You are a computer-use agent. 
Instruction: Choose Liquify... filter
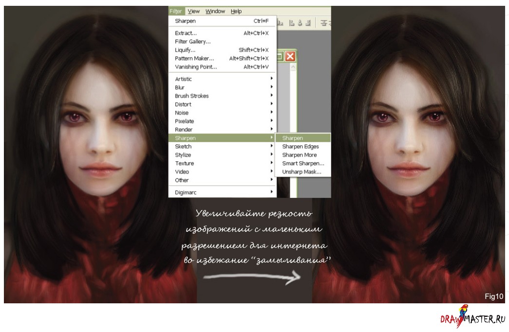click(223, 50)
